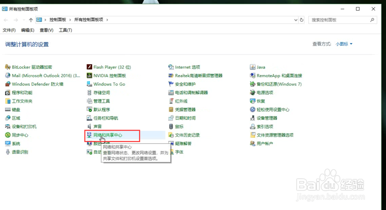Go forward with the Forward arrow
Viewport: 386px width, 210px height.
15,20
